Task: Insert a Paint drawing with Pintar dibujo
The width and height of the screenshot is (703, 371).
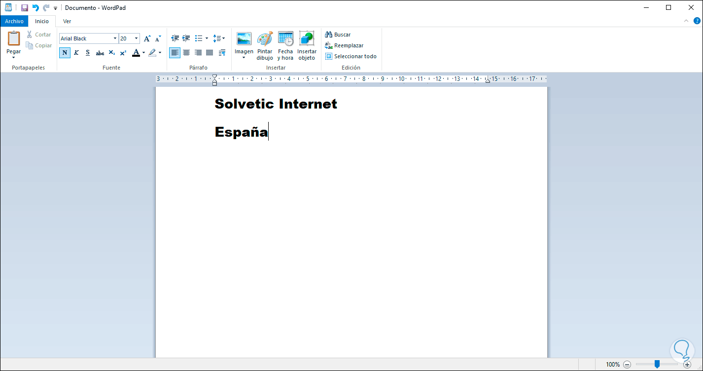Action: click(265, 38)
